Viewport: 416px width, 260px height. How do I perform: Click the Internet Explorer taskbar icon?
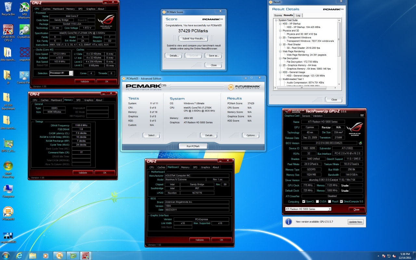19,256
